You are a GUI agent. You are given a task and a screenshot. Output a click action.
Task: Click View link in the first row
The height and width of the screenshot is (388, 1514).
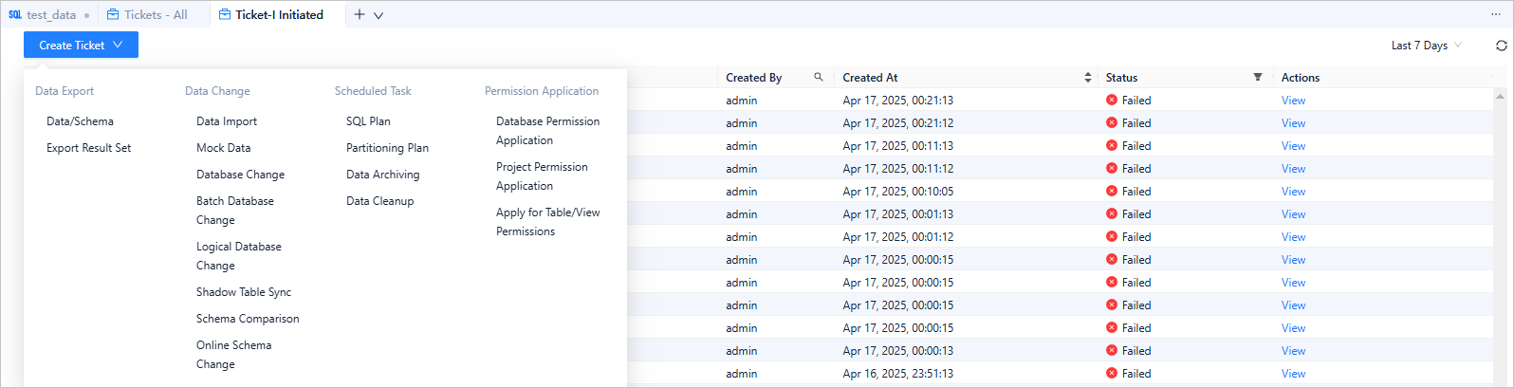pyautogui.click(x=1293, y=101)
